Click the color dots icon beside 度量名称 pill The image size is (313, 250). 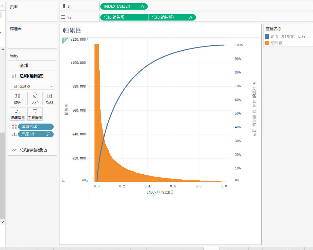tap(14, 127)
